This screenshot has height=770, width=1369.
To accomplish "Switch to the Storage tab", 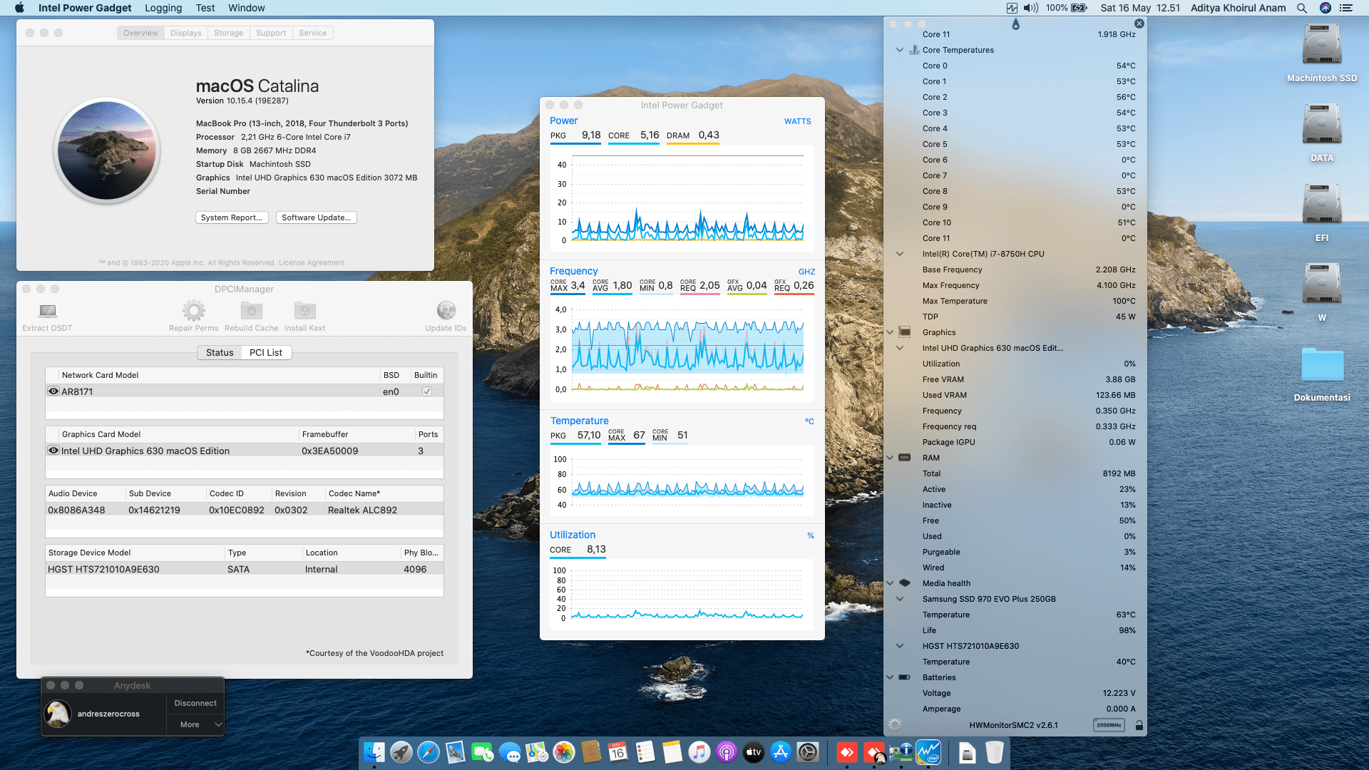I will point(228,33).
